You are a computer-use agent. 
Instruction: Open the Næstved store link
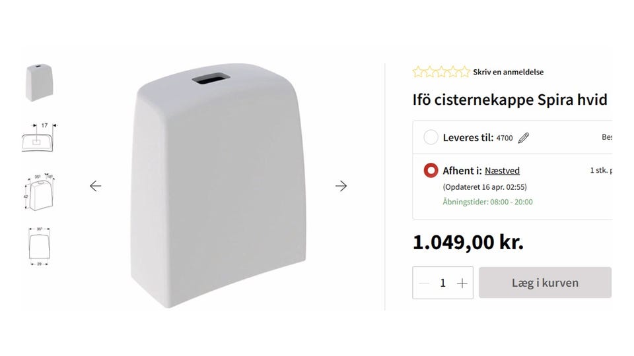point(502,171)
